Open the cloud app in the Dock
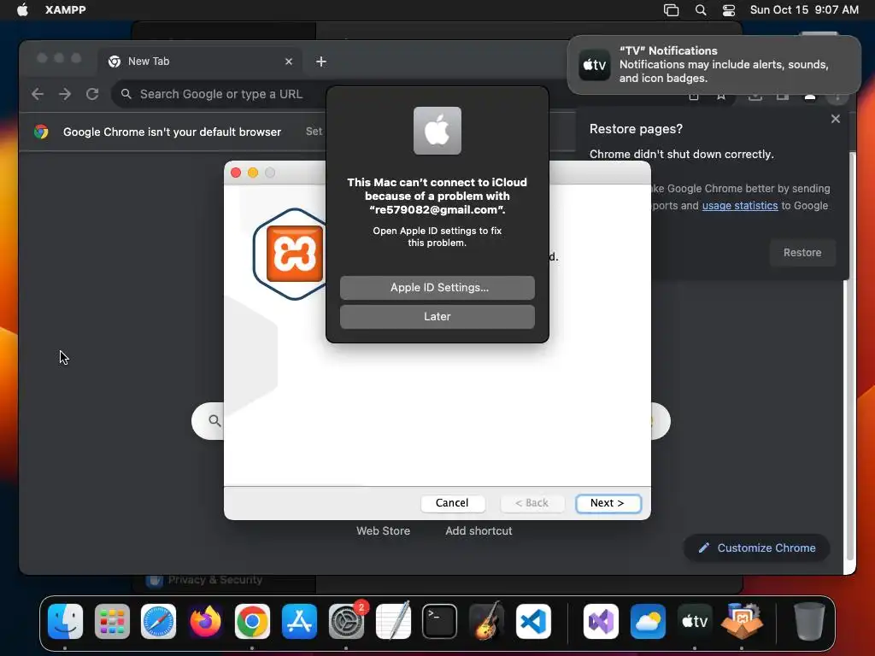The height and width of the screenshot is (656, 875). [648, 622]
